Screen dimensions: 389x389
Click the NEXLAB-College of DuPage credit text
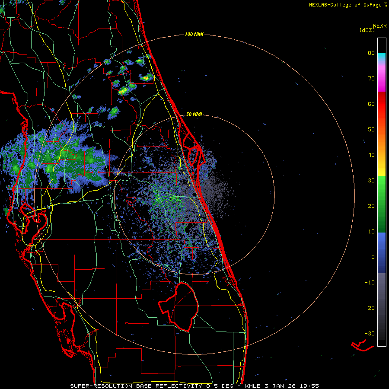click(345, 5)
